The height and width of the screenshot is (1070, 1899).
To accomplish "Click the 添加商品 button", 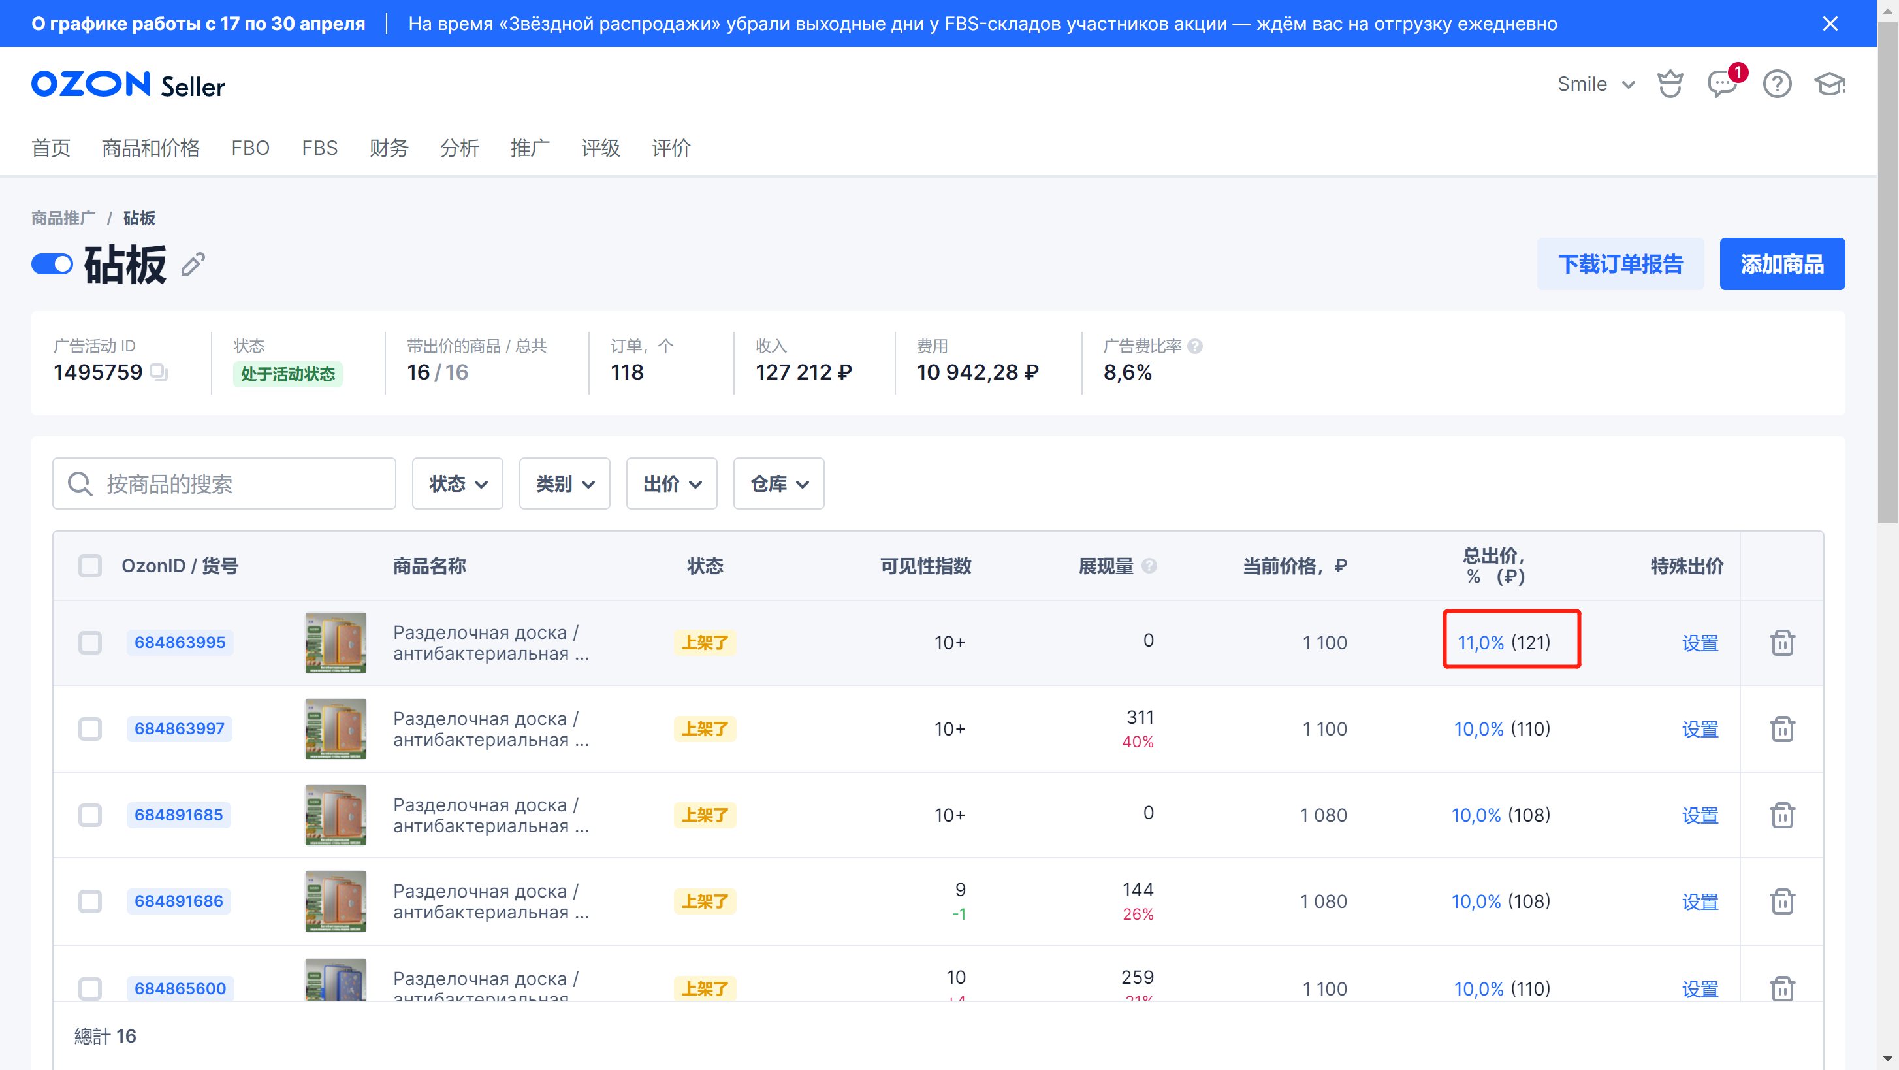I will pos(1782,264).
